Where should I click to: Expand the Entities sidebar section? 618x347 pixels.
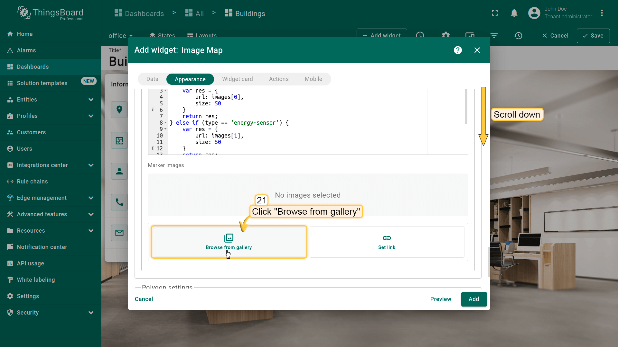click(91, 100)
